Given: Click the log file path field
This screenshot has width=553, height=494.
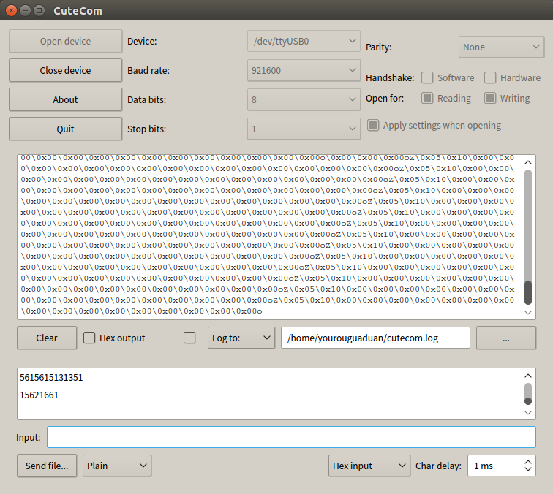Looking at the screenshot, I should coord(375,338).
